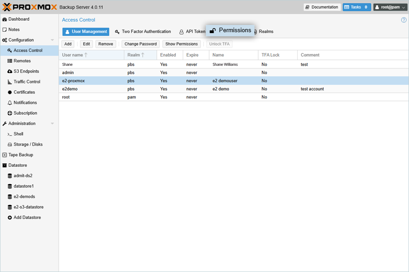Collapse the Configuration tree section
Image resolution: width=409 pixels, height=272 pixels.
(52, 40)
